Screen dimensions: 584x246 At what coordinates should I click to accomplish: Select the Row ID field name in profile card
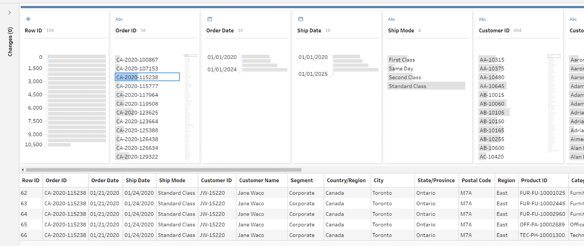33,31
